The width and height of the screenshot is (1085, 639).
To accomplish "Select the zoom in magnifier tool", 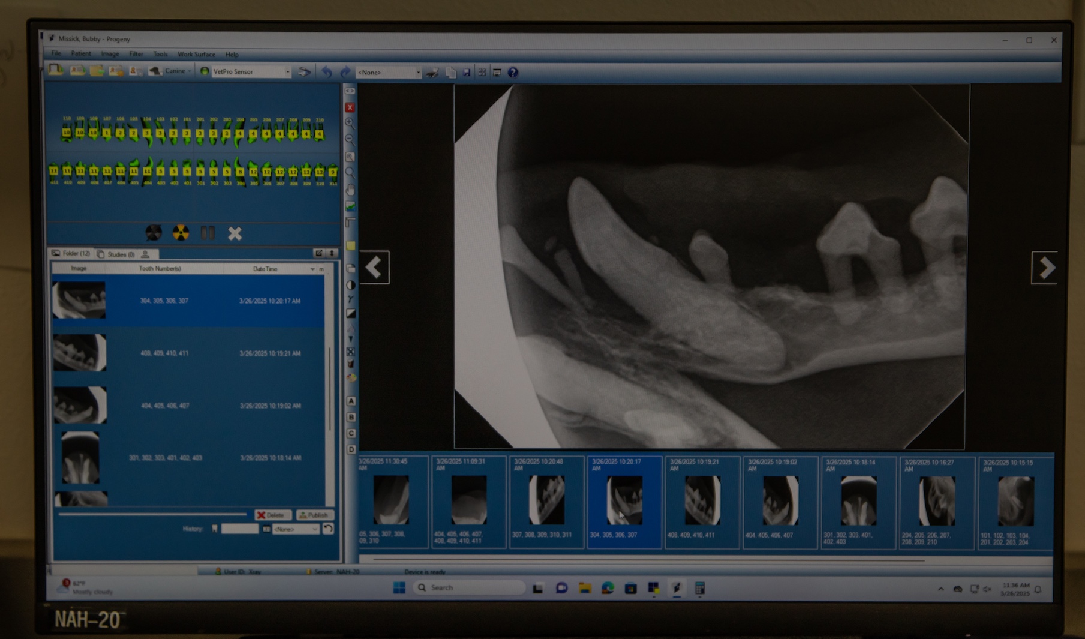I will click(350, 124).
